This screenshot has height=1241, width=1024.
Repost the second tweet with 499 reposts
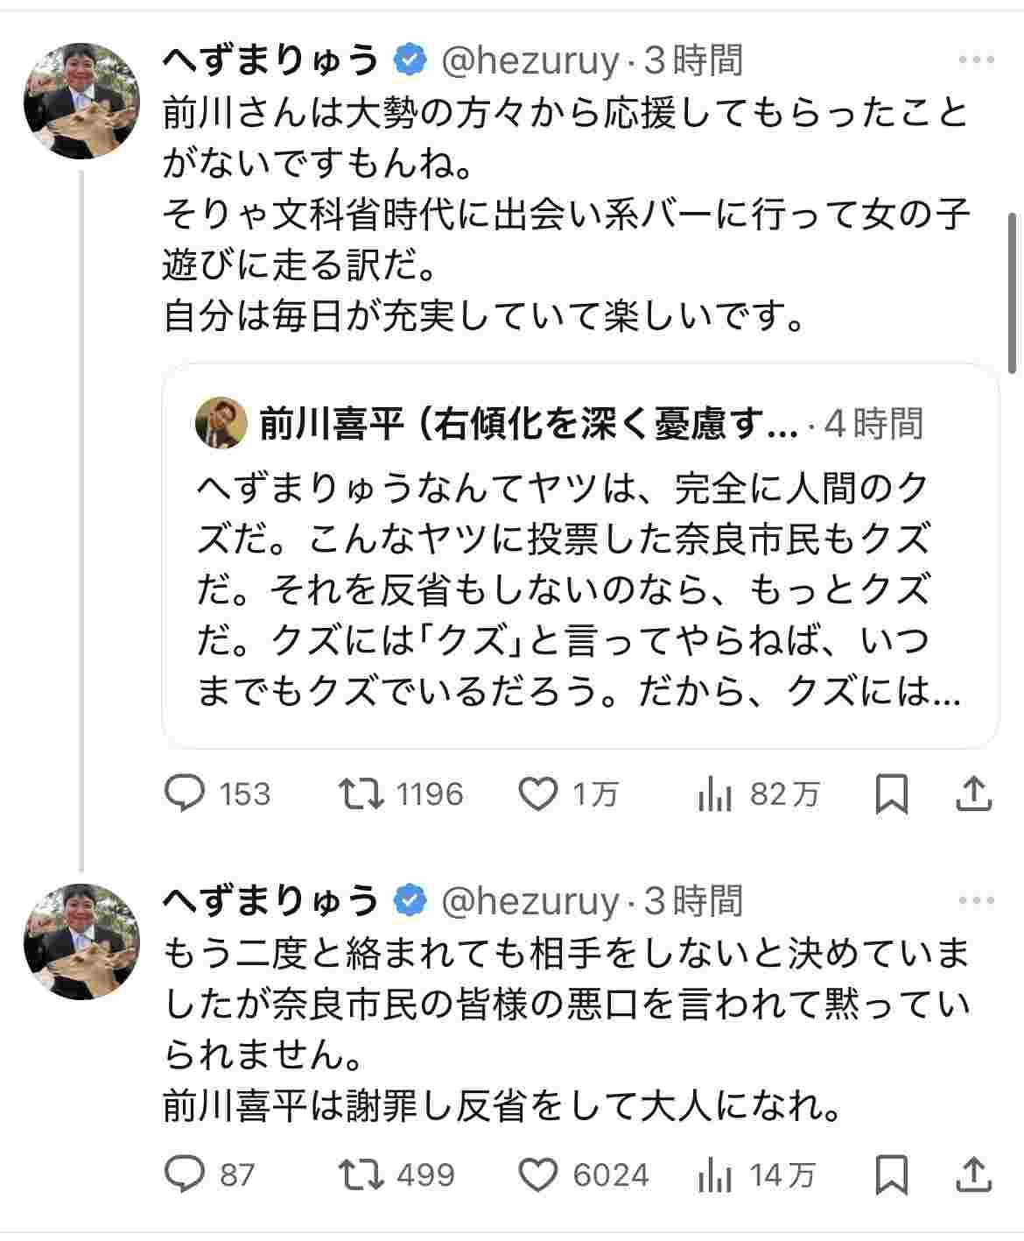361,1174
